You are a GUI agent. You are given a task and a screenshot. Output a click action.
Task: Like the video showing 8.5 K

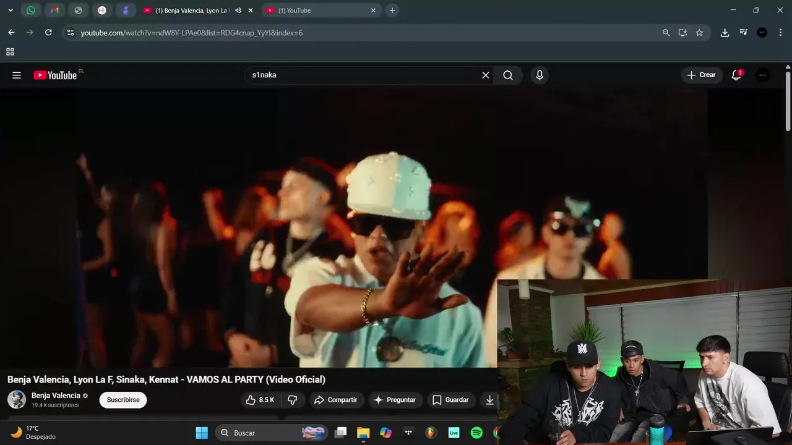point(260,400)
